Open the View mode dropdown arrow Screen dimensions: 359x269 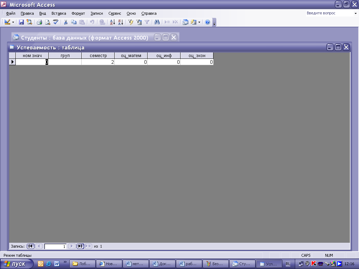[13, 22]
